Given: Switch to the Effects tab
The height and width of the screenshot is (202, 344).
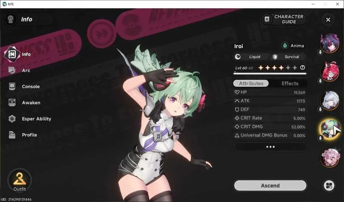Looking at the screenshot, I should [x=290, y=83].
